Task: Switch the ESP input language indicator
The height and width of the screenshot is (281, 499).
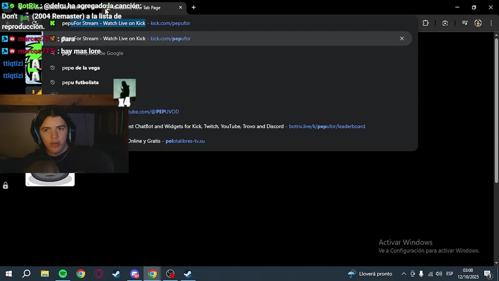Action: pos(449,274)
